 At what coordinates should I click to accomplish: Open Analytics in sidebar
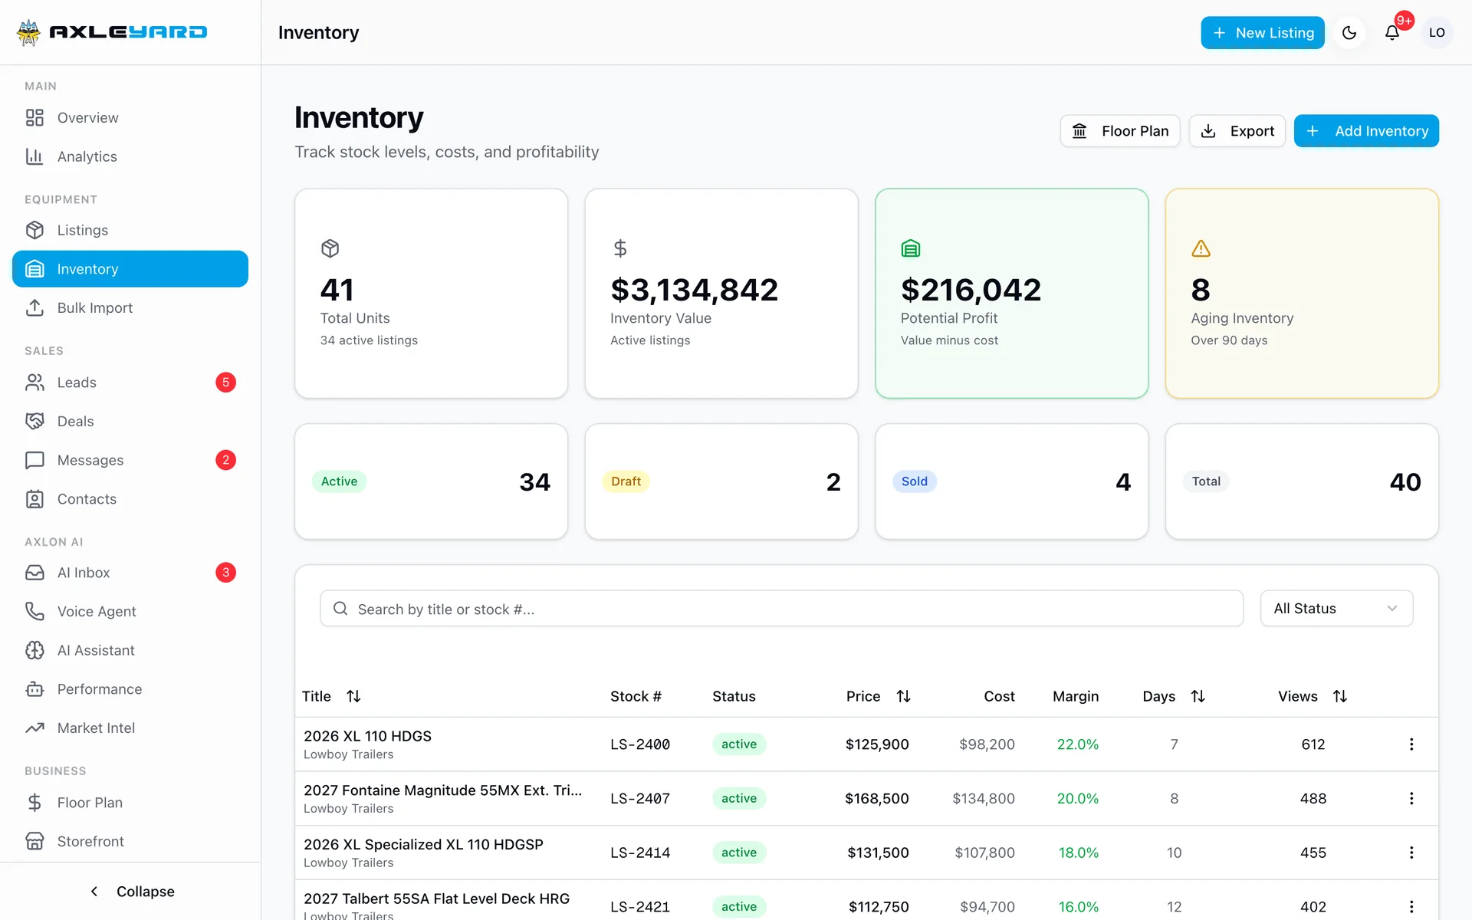[x=130, y=156]
